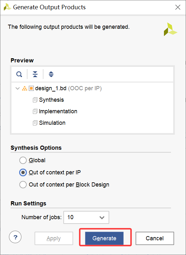Image resolution: width=186 pixels, height=255 pixels.
Task: Click the Synthesis document icon
Action: pos(35,100)
